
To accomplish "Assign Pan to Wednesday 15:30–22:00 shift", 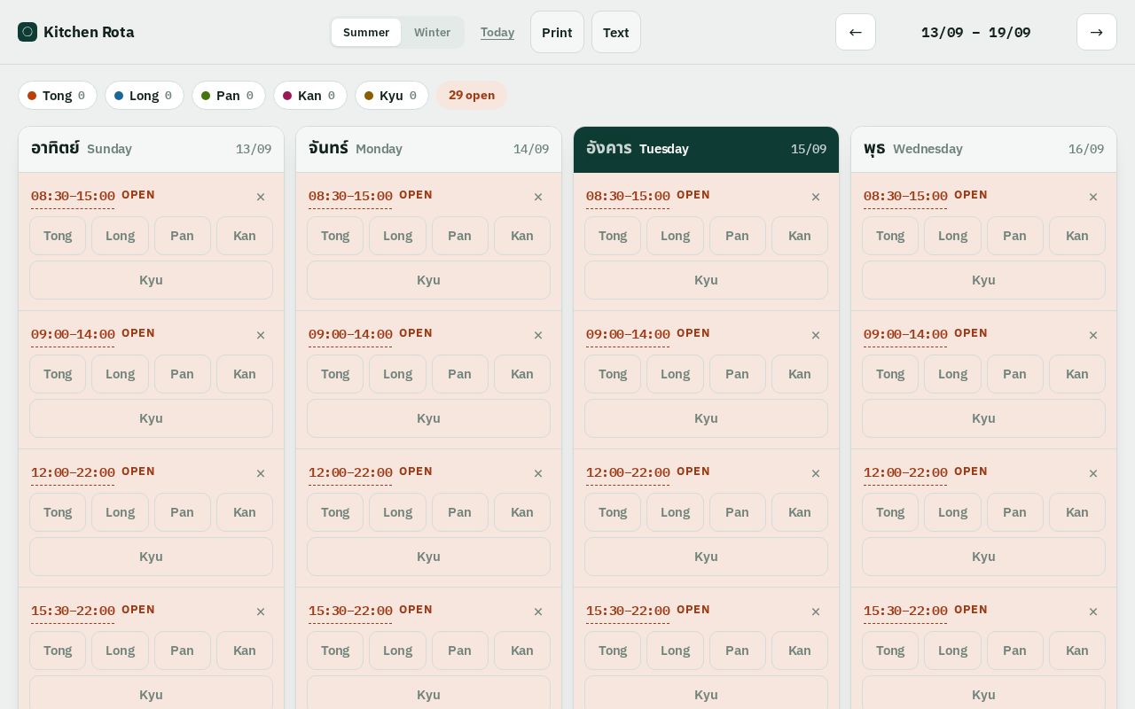I will click(1015, 651).
